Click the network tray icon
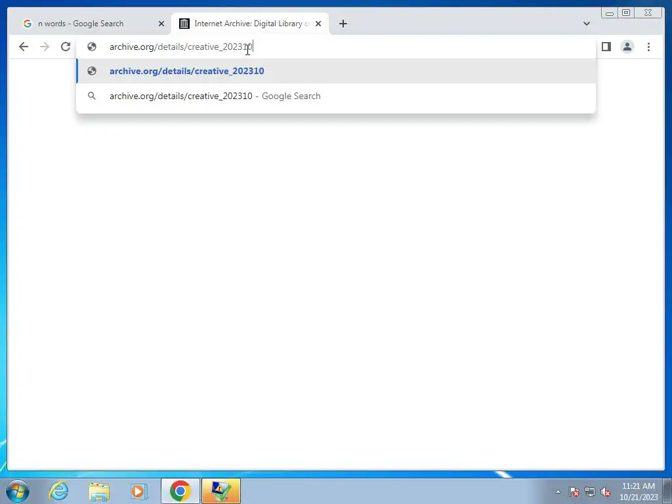 [x=590, y=492]
